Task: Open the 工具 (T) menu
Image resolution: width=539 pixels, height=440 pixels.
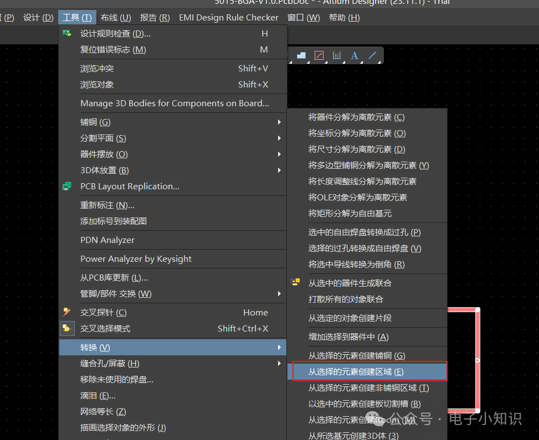Action: click(x=77, y=18)
